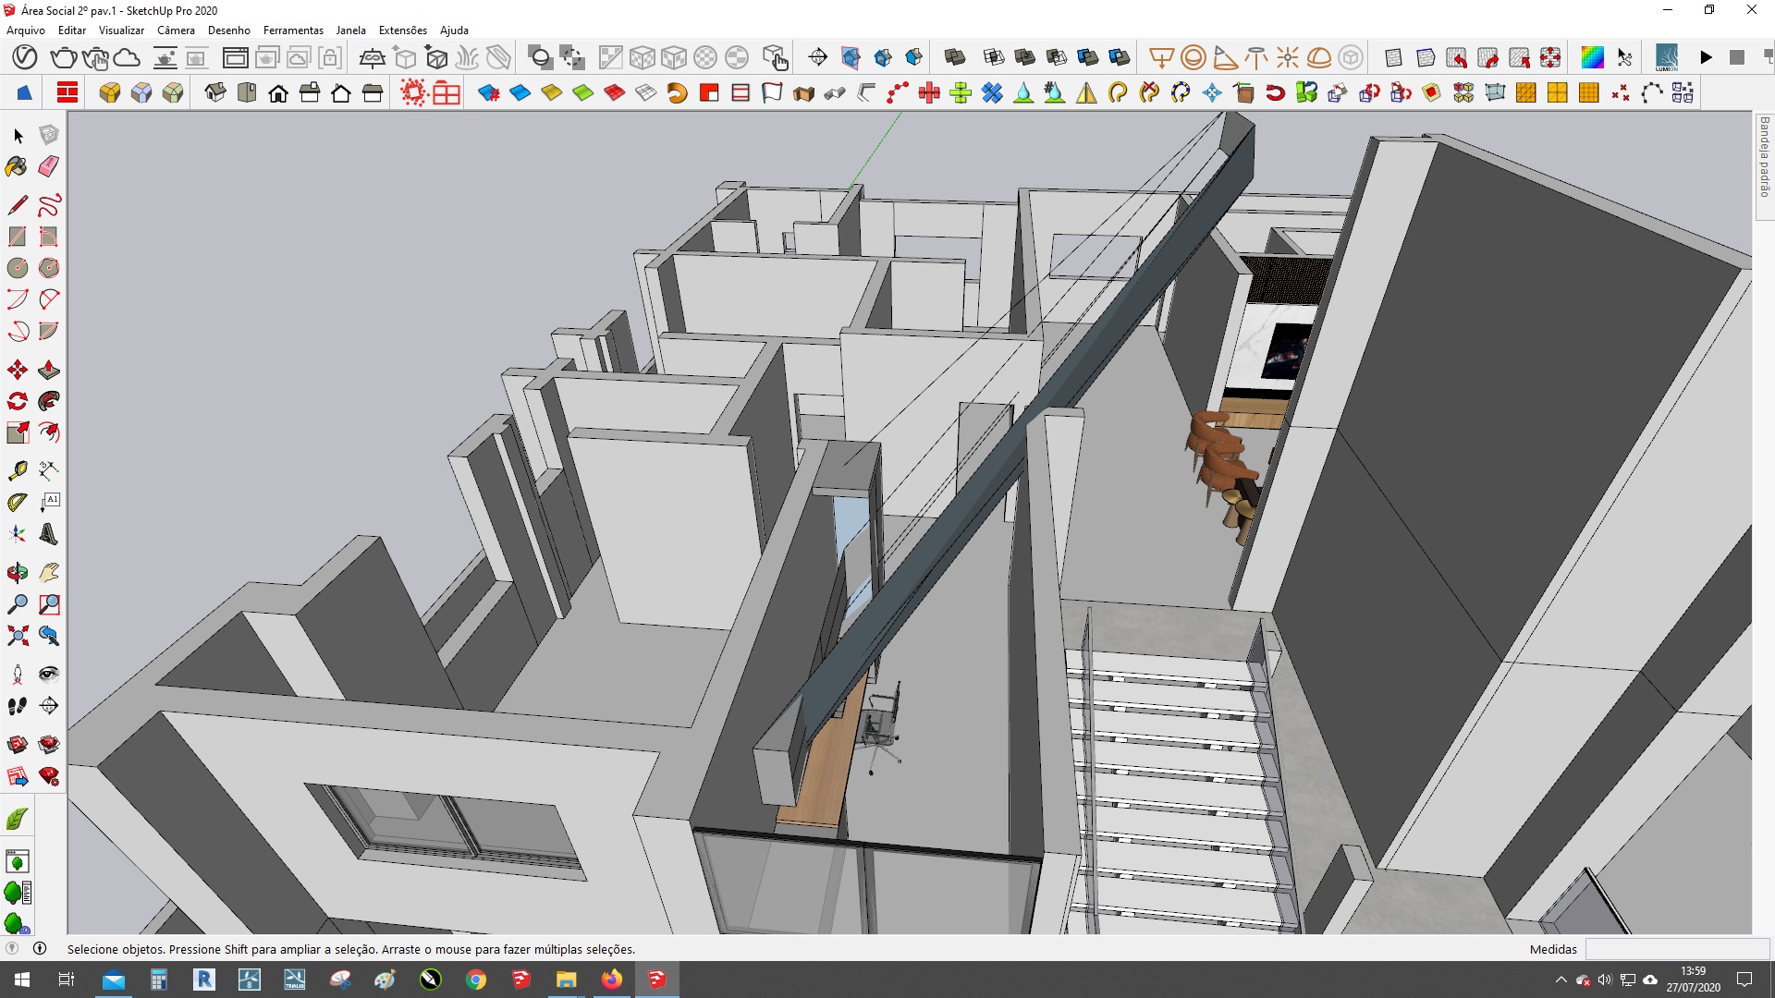Expand the Bandeja padrão tray
This screenshot has height=998, width=1775.
pos(1764,157)
